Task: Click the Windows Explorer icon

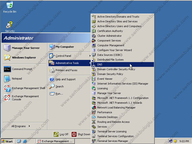Action: (x=7, y=57)
